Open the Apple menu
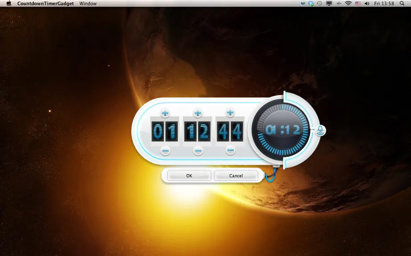 [x=9, y=4]
